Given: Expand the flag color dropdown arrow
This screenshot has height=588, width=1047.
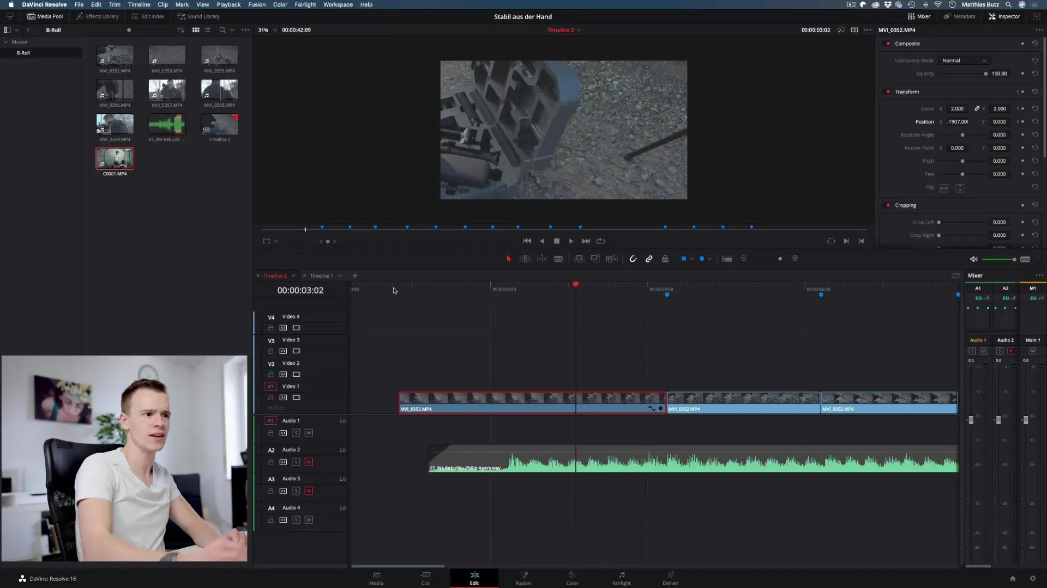Looking at the screenshot, I should (692, 259).
